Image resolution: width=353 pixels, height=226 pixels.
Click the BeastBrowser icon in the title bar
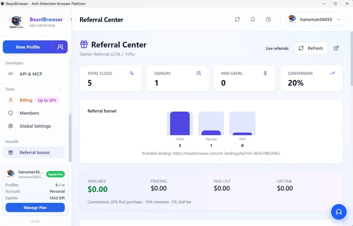pos(3,4)
